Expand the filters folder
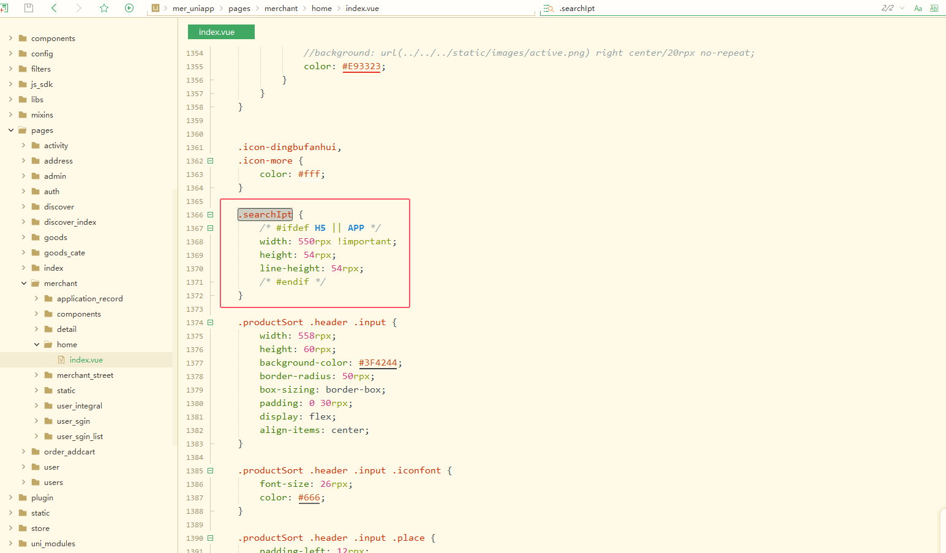Image resolution: width=946 pixels, height=553 pixels. pos(10,69)
